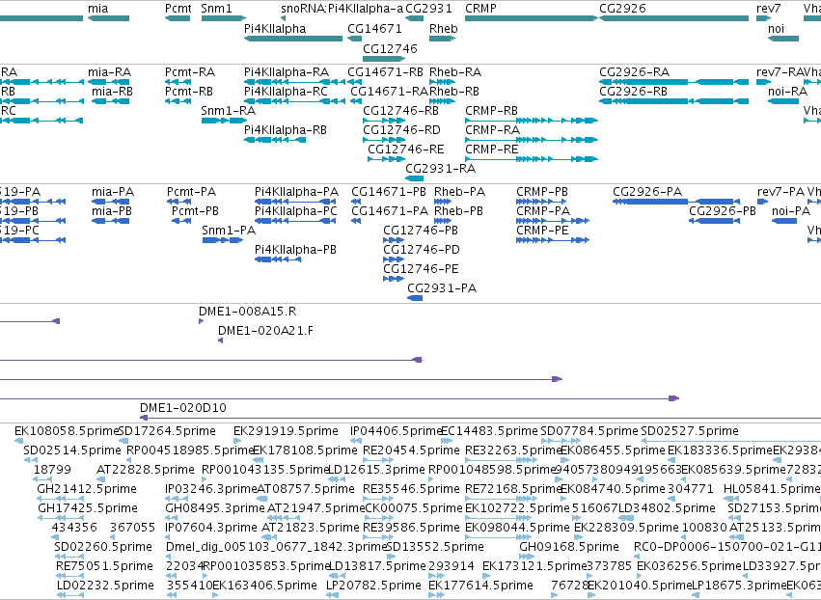Select protein Rheb-PA
Screen dimensions: 821x600
click(x=444, y=202)
